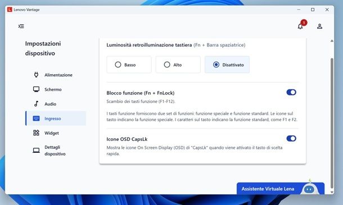Select the Ingresso section label

53,119
